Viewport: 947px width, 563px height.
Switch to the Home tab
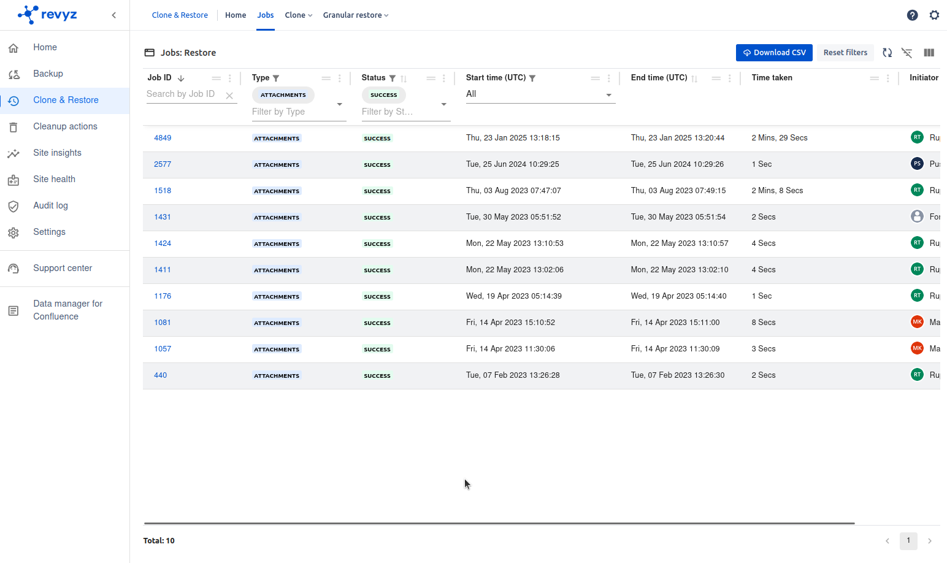(x=236, y=15)
